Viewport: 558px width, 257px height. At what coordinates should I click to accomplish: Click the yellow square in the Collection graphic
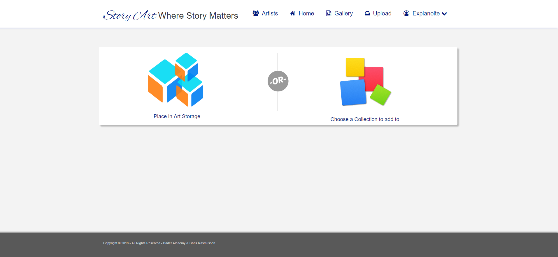pyautogui.click(x=355, y=67)
